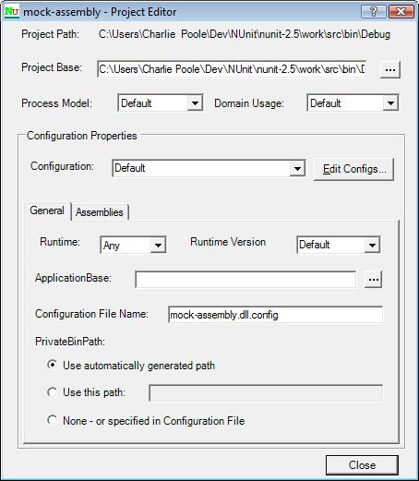
Task: Click the ApplicationBase input field
Action: click(x=245, y=280)
